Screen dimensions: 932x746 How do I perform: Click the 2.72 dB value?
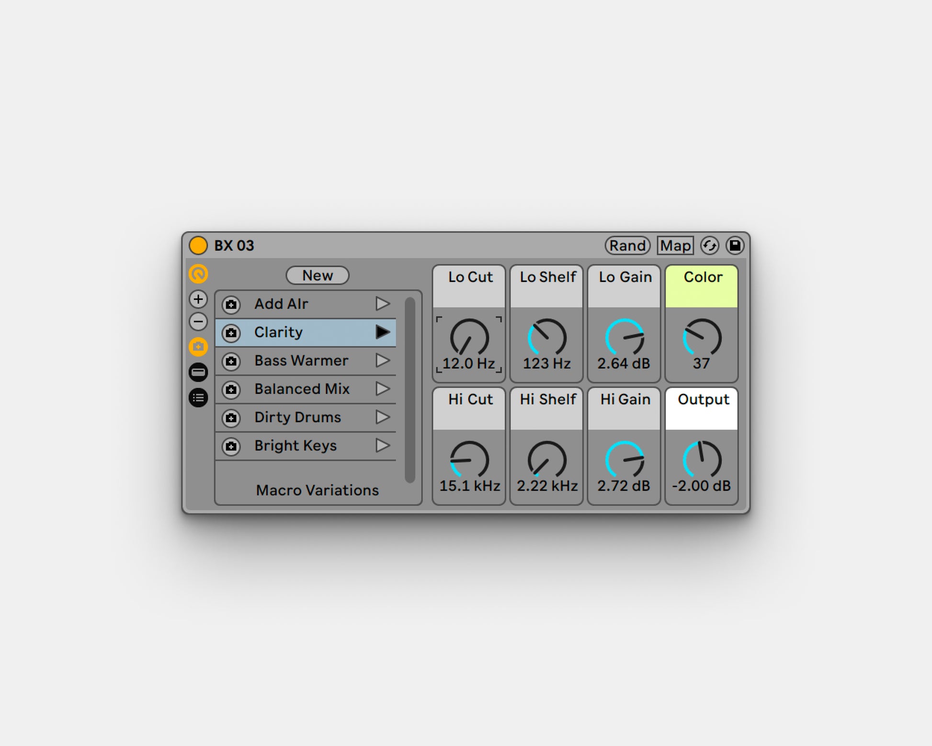[x=624, y=485]
